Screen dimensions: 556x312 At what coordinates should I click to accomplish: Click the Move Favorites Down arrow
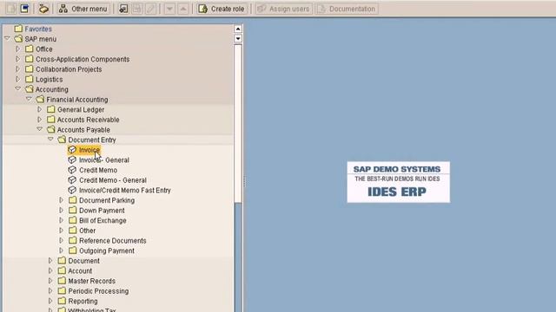[x=169, y=9]
